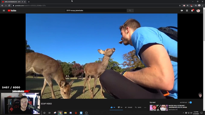
Task: Click the channel watermark in video corner
Action: [x=200, y=95]
